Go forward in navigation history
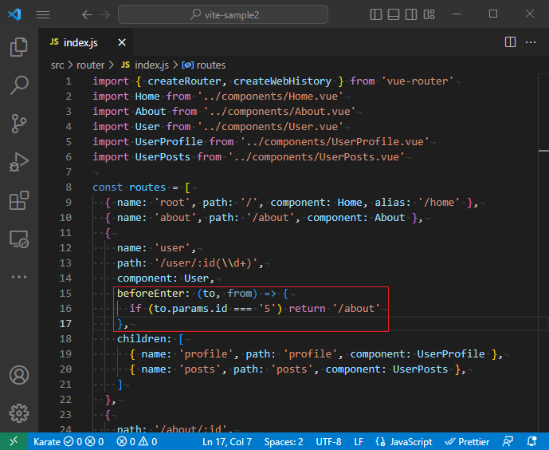This screenshot has height=450, width=549. (104, 14)
